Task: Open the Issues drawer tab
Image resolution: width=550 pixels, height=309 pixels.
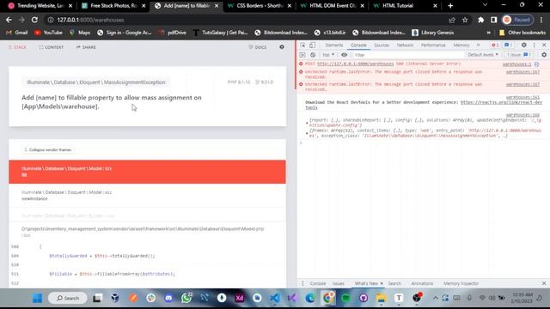Action: pos(339,283)
